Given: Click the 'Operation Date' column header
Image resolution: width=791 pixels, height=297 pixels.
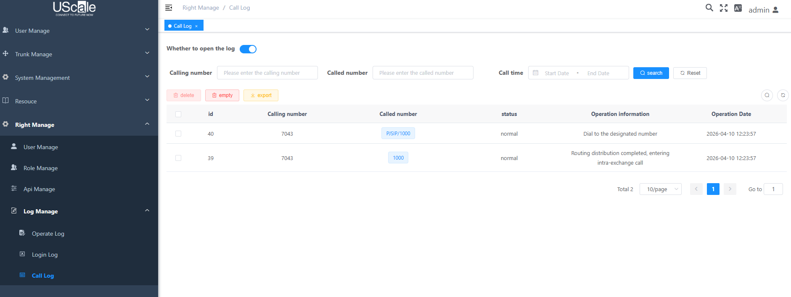Looking at the screenshot, I should point(731,114).
